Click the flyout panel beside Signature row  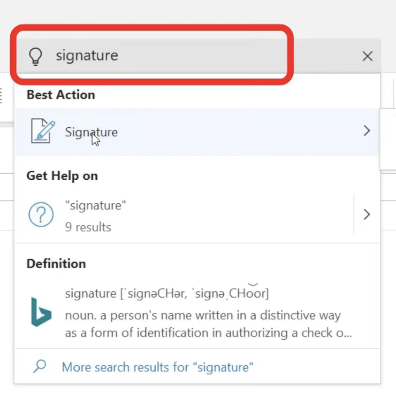coord(388,139)
